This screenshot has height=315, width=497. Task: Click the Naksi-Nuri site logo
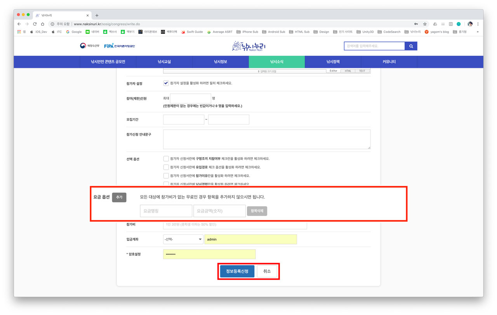coord(248,46)
